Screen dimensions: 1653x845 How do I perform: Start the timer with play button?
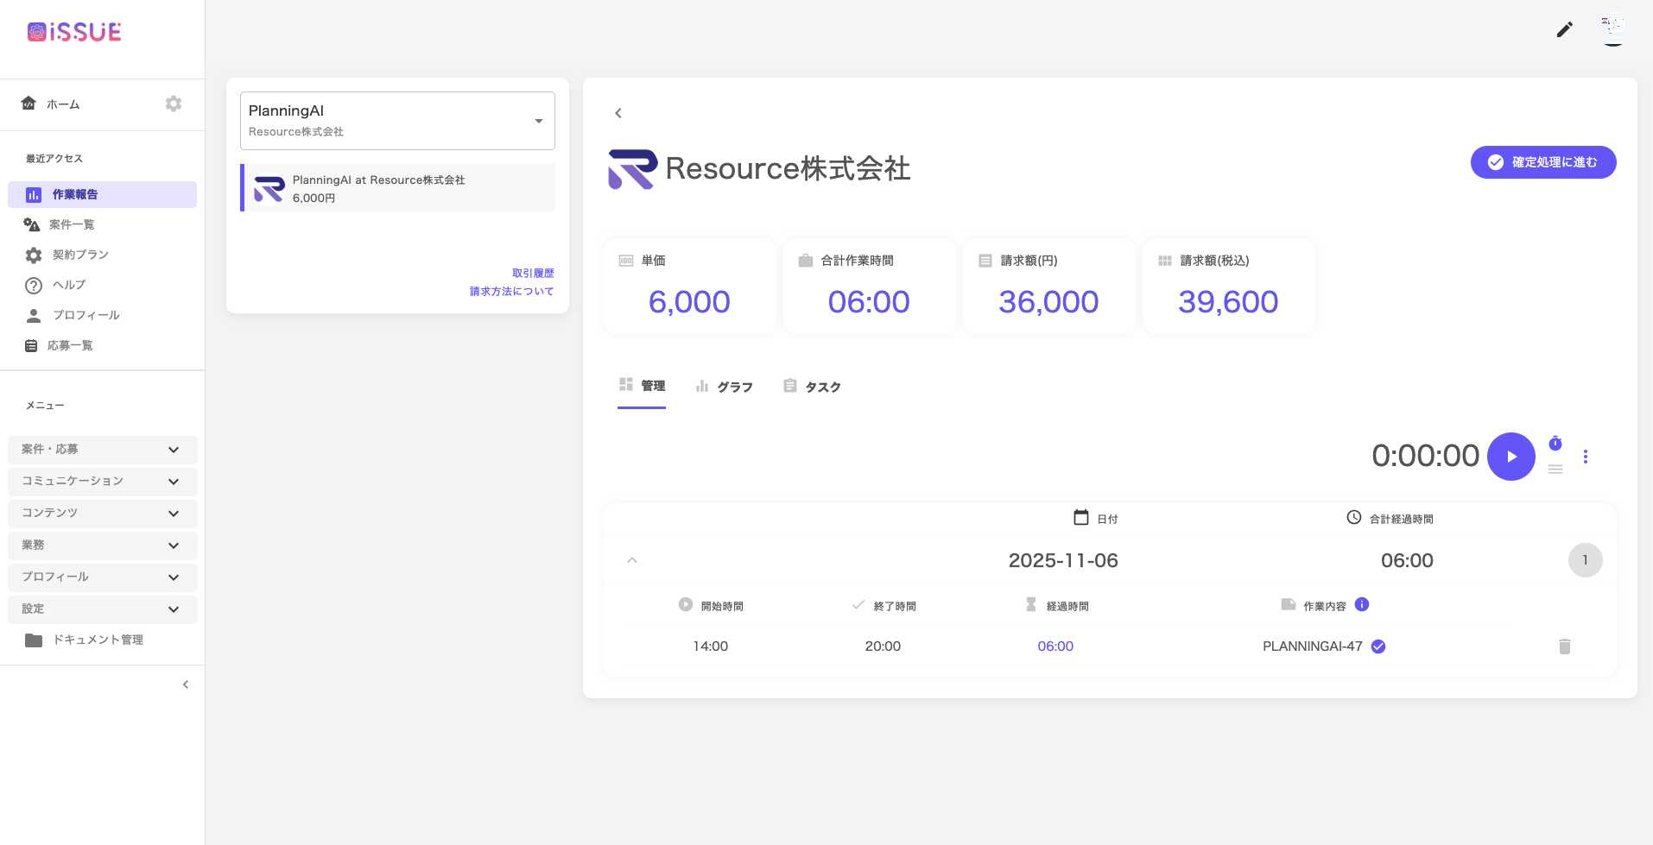[1510, 457]
